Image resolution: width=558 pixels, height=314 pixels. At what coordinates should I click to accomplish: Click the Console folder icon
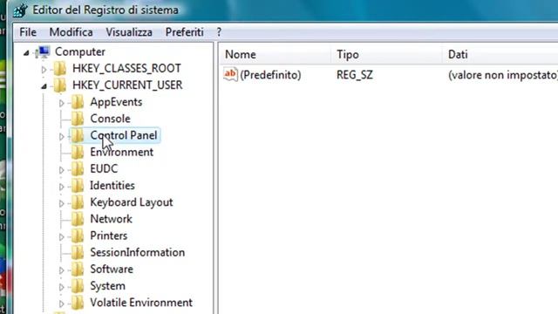tap(78, 119)
